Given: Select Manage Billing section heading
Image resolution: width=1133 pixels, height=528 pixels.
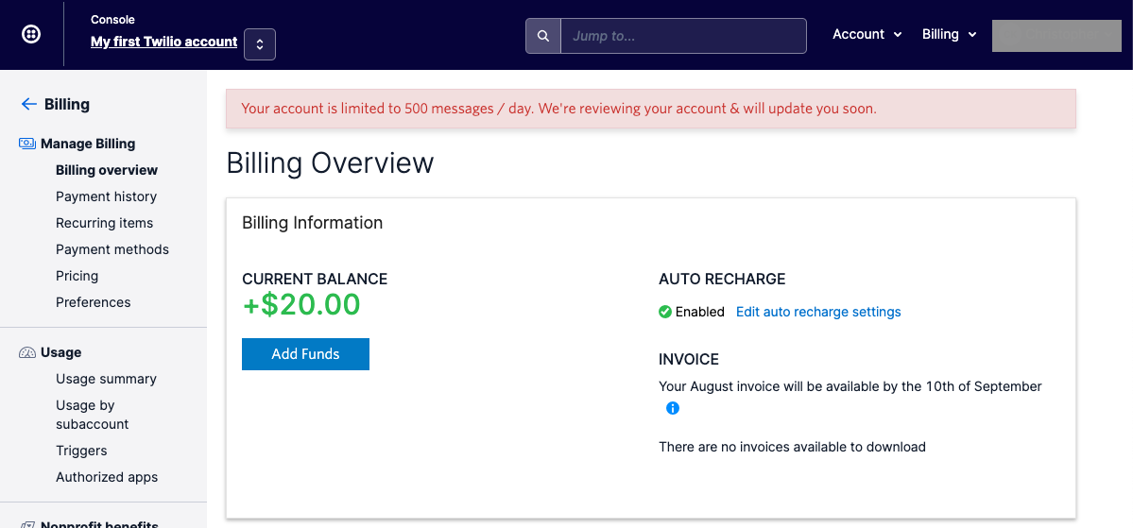Looking at the screenshot, I should 88,144.
